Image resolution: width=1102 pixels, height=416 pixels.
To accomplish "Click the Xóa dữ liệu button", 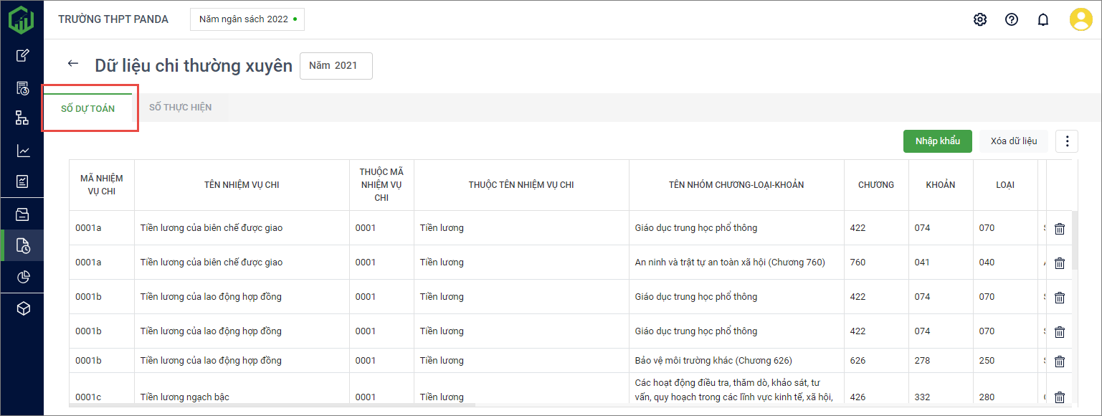I will (1013, 141).
